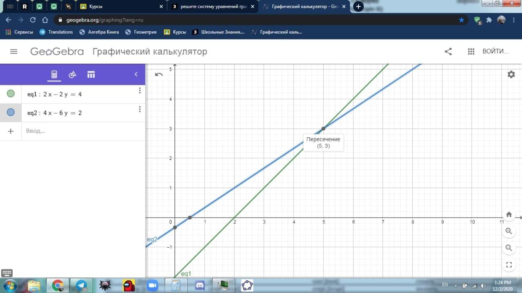Open the three-dot options menu for eq2
522x293 pixels.
click(140, 109)
